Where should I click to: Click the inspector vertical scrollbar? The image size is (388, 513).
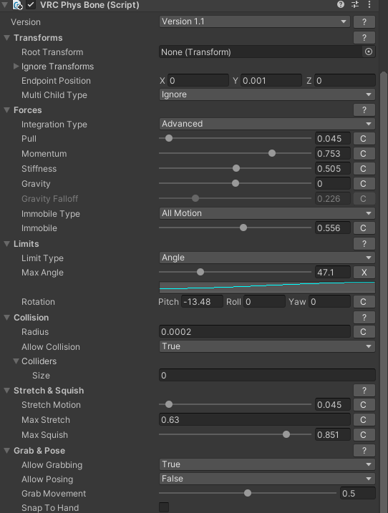click(384, 291)
